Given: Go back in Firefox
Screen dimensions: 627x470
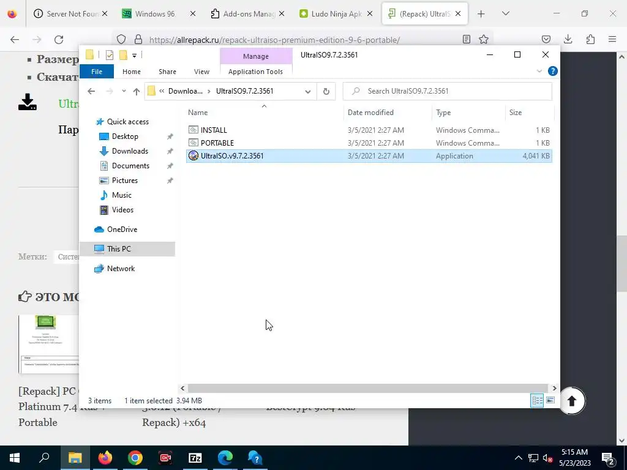Looking at the screenshot, I should click(15, 40).
